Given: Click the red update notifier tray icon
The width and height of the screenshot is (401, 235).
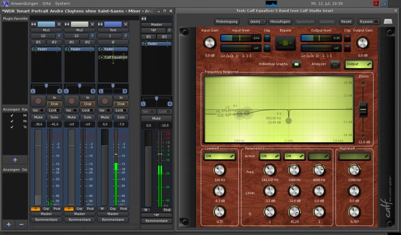Looking at the screenshot, I should (376, 4).
